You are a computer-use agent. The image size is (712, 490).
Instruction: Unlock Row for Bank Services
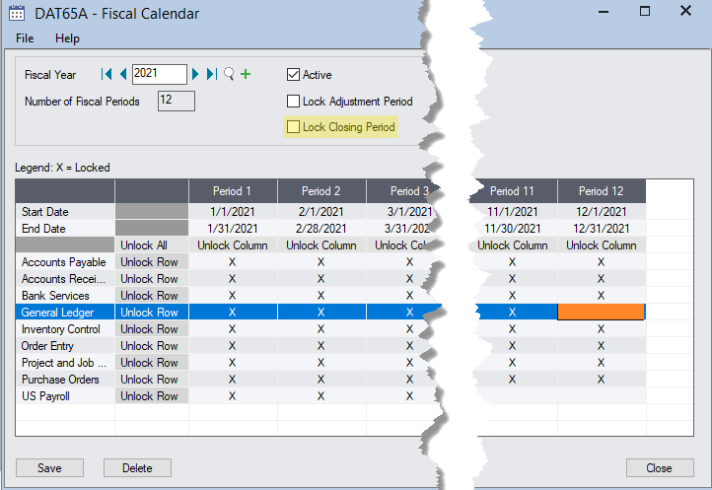(152, 296)
